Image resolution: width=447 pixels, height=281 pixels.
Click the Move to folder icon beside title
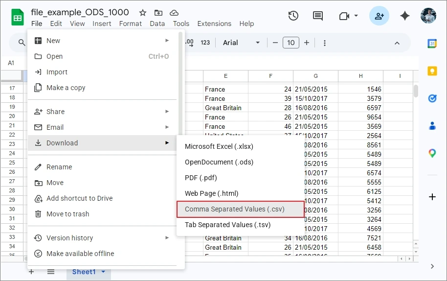click(x=158, y=13)
